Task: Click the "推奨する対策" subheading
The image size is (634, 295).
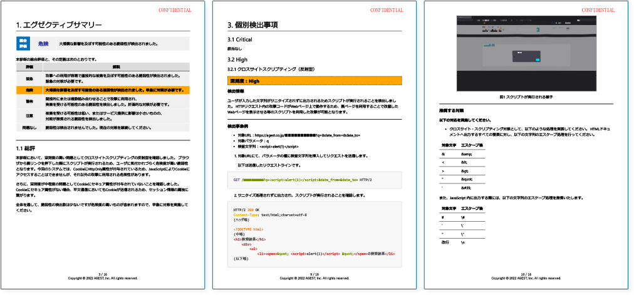Action: (x=451, y=110)
